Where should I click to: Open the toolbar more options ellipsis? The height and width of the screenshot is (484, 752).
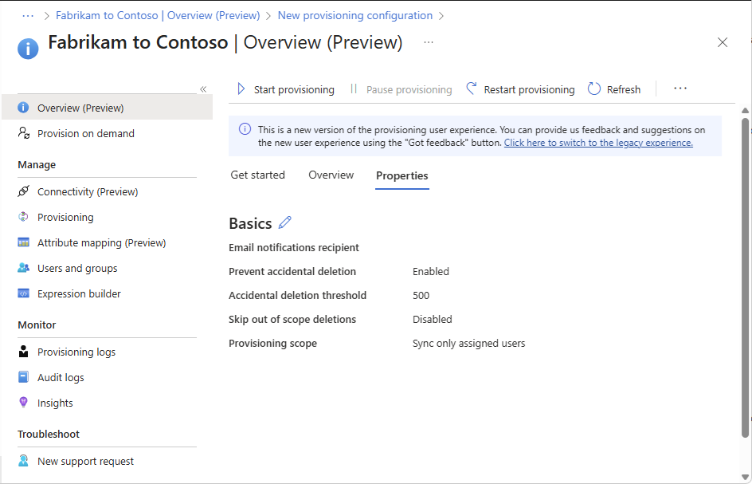[x=680, y=89]
